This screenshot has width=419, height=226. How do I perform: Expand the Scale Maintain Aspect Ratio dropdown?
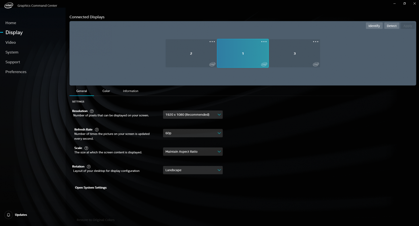[193, 152]
